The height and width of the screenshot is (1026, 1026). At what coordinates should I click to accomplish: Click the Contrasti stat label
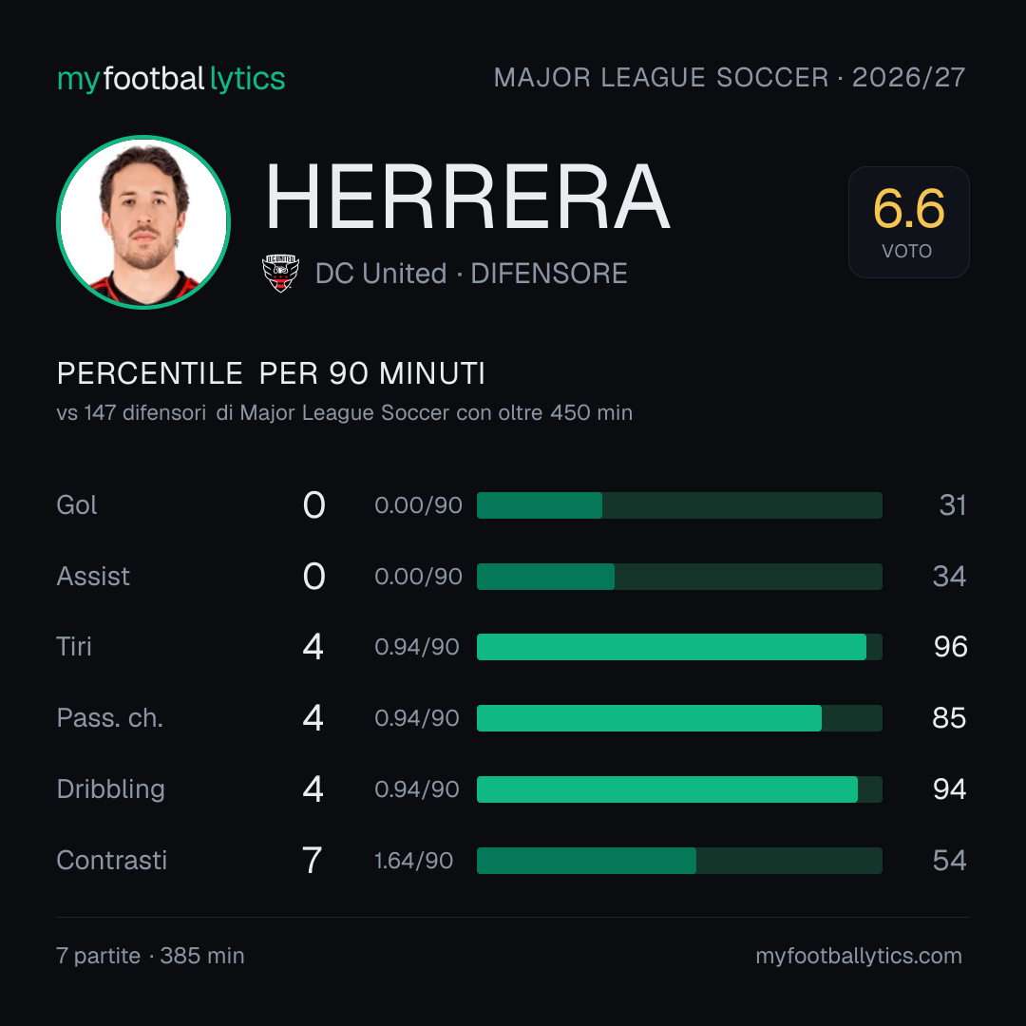click(112, 860)
